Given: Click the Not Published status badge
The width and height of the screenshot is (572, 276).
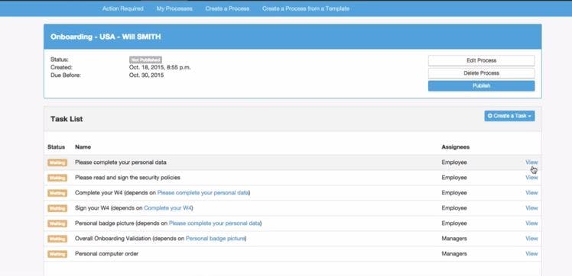Looking at the screenshot, I should [145, 60].
